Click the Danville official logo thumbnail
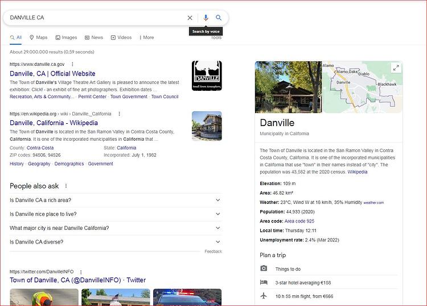Image resolution: width=427 pixels, height=306 pixels. point(207,76)
